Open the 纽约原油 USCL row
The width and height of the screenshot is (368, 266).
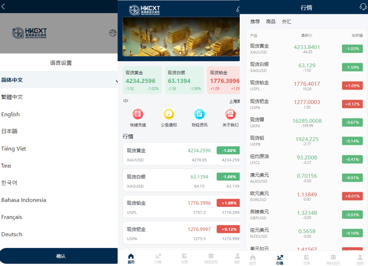click(306, 159)
